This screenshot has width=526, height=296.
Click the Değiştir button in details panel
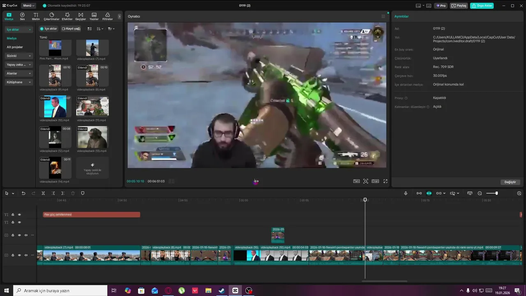[x=510, y=182]
